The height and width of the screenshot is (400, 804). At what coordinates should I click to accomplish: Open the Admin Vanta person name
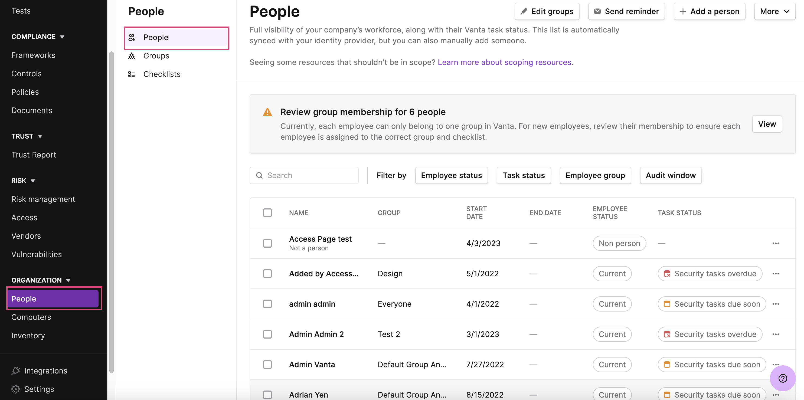point(312,365)
